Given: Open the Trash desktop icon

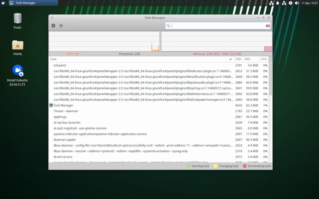Looking at the screenshot, I should coord(17,21).
